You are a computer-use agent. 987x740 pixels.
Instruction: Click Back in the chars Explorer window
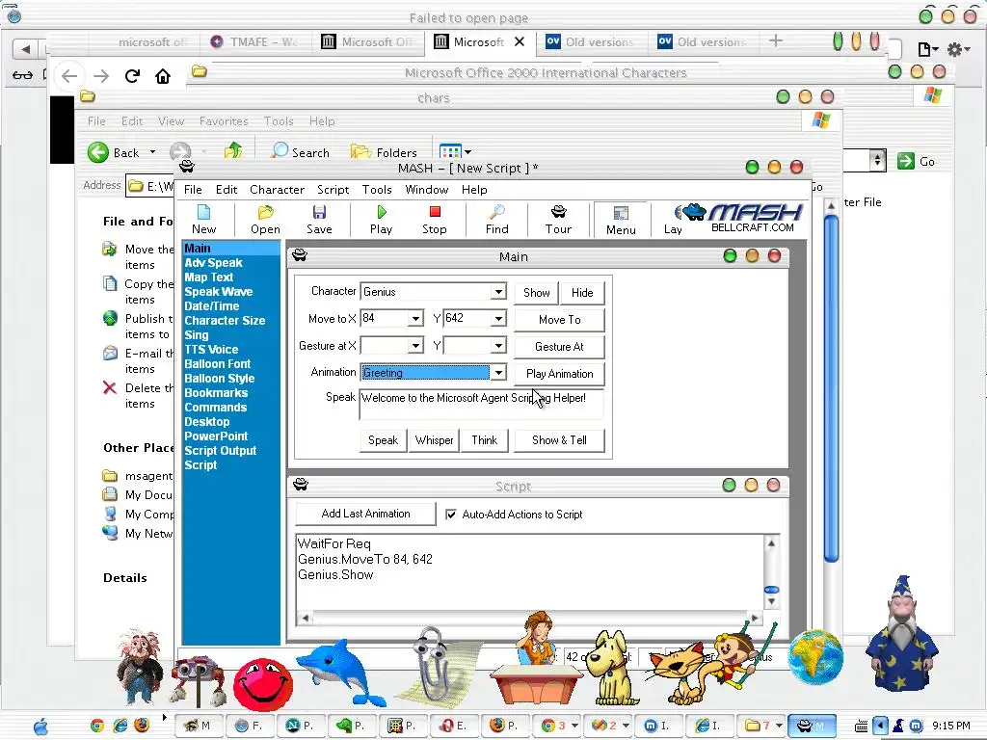pyautogui.click(x=114, y=152)
